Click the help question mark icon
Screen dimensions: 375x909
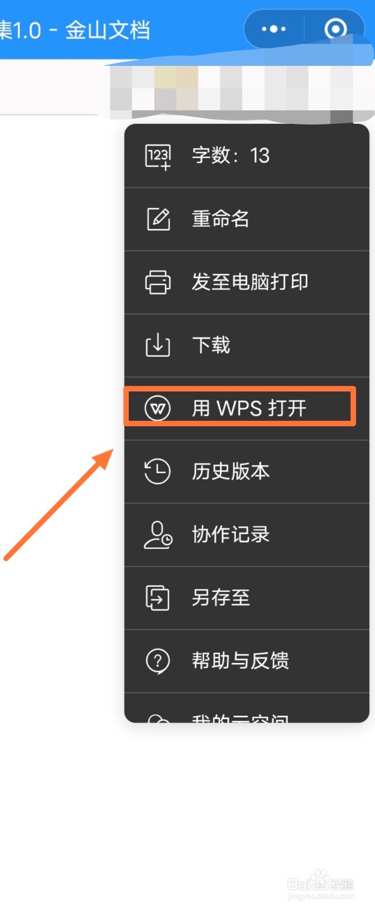[158, 661]
